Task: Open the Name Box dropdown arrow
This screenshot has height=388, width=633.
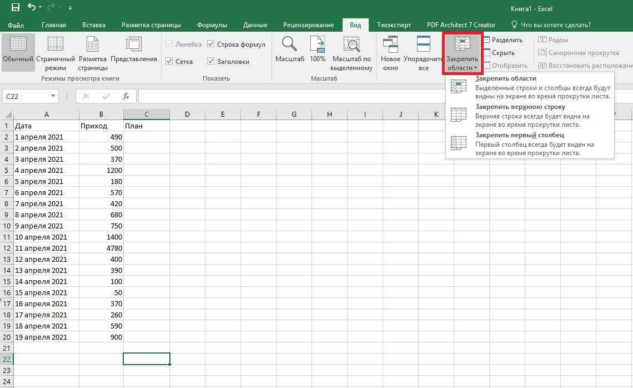Action: click(x=54, y=96)
